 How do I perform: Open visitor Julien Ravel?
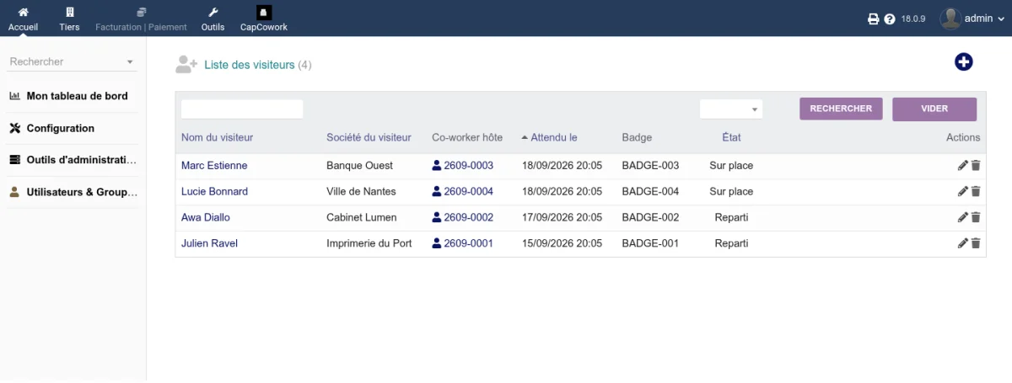click(209, 243)
